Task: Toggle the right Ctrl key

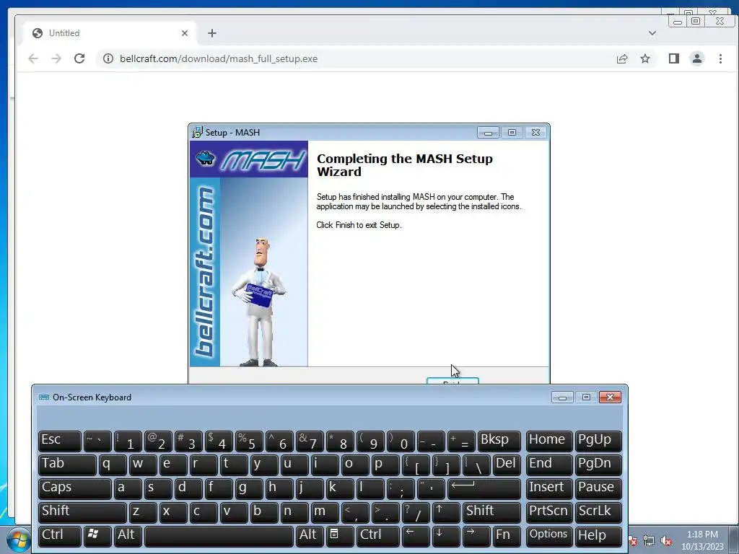Action: tap(377, 536)
